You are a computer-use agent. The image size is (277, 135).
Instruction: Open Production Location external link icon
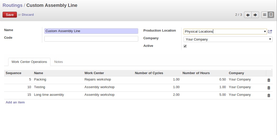tap(270, 32)
